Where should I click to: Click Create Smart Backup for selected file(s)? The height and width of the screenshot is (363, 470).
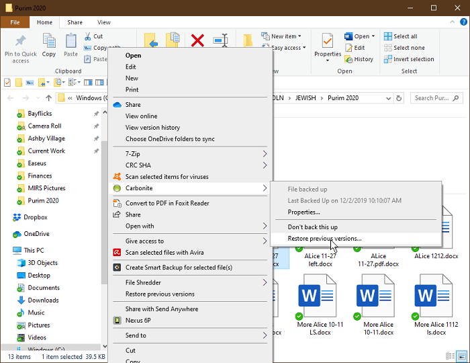pyautogui.click(x=191, y=268)
